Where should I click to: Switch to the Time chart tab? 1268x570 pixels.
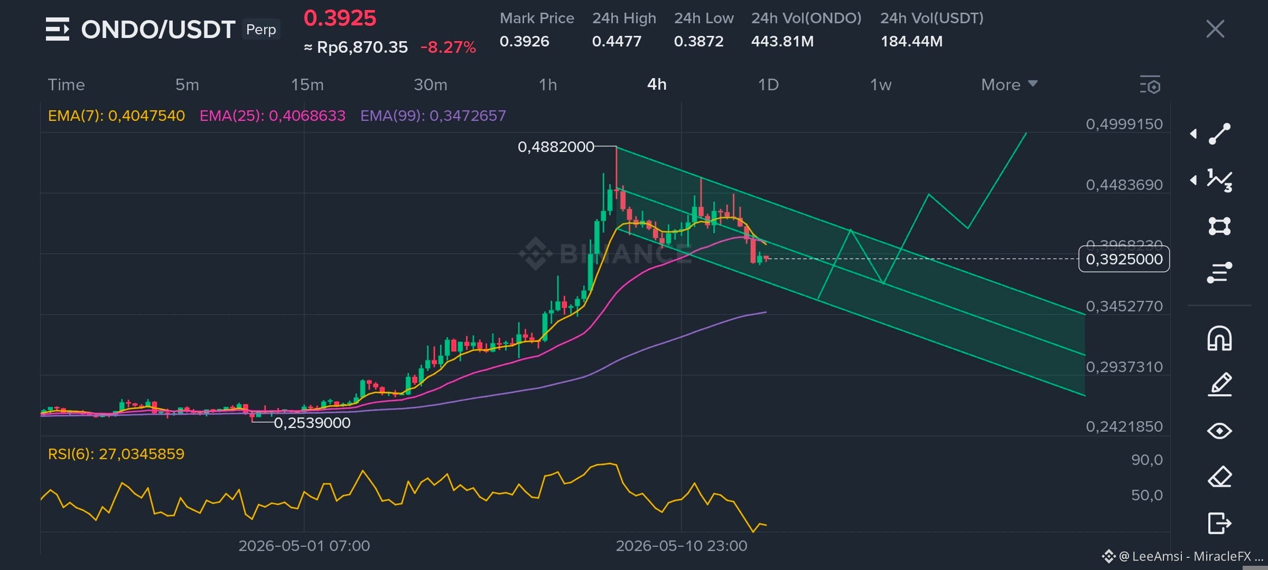pyautogui.click(x=66, y=84)
